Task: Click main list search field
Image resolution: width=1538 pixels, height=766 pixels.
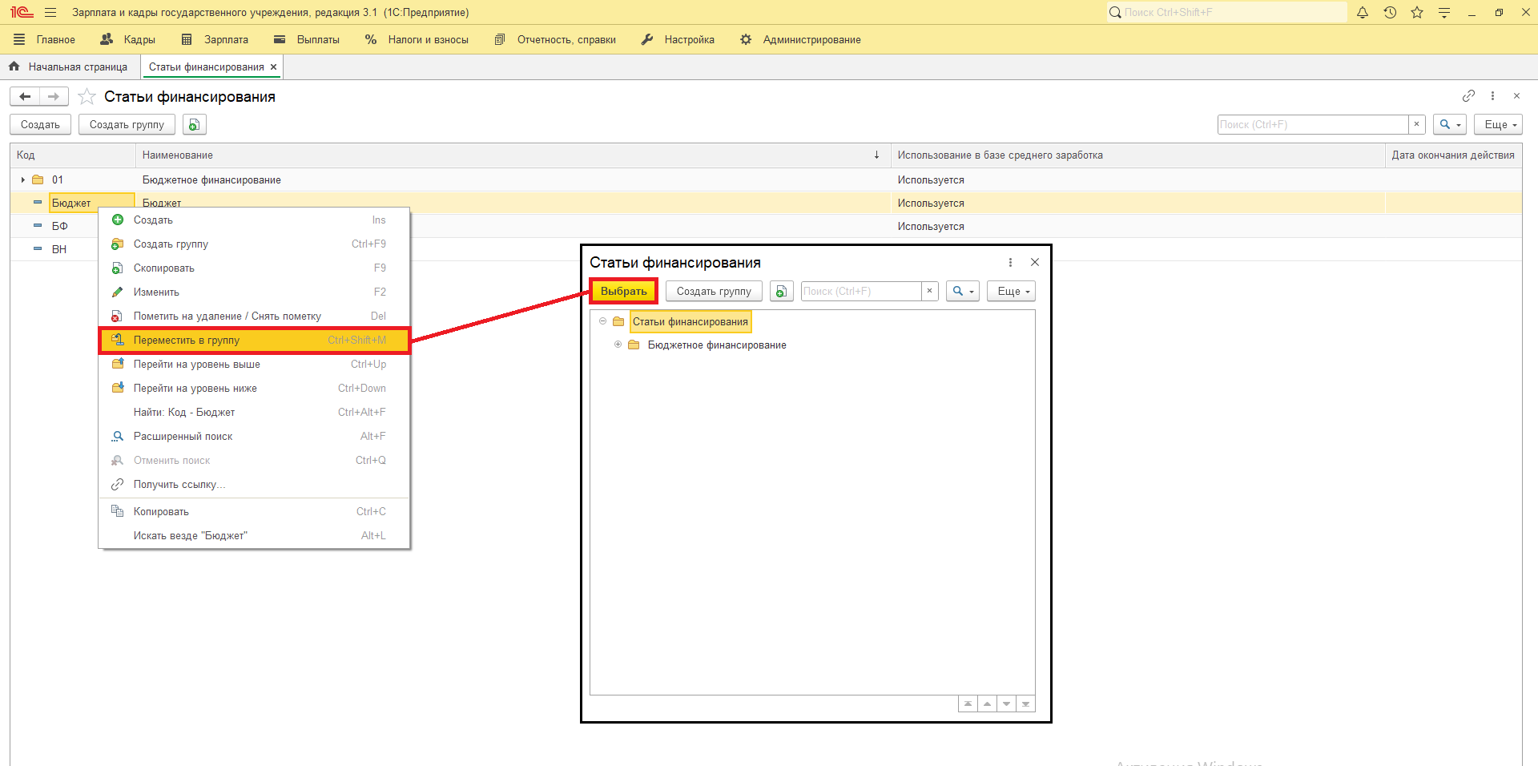Action: point(1313,124)
